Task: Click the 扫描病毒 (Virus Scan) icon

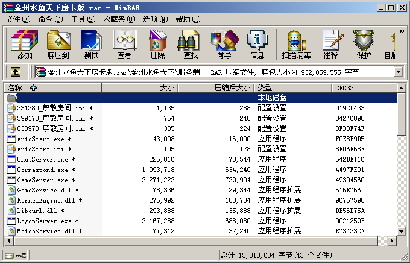Action: pyautogui.click(x=296, y=44)
